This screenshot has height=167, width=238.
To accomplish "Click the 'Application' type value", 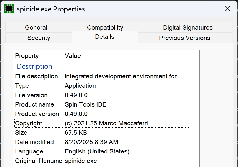I will pos(80,86).
